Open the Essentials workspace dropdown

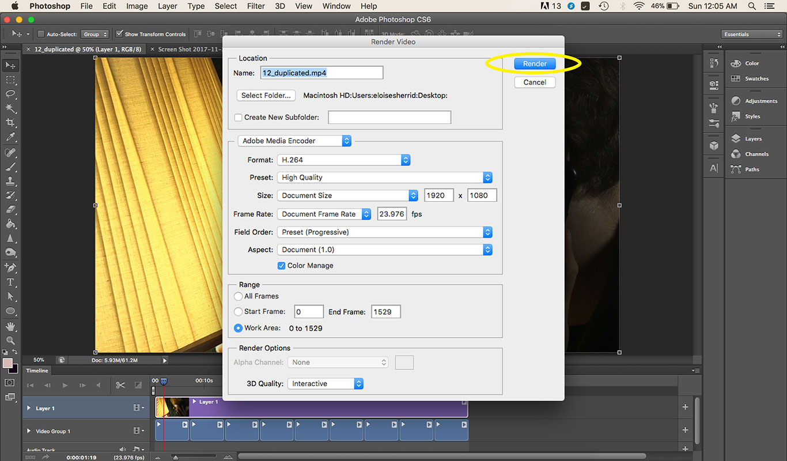pos(752,34)
